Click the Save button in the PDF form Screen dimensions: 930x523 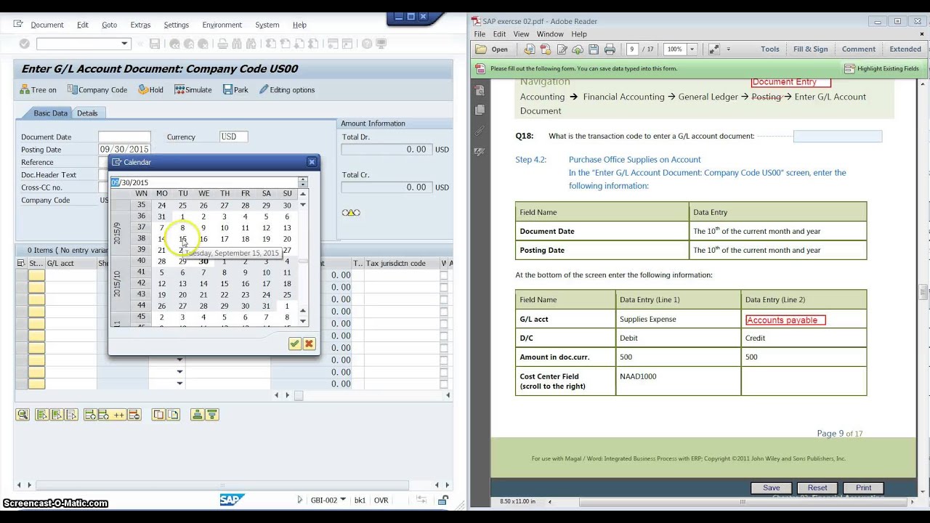(x=771, y=488)
